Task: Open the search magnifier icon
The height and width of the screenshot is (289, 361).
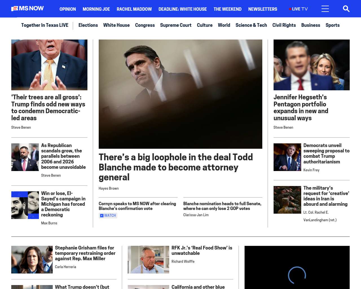Action: point(346,9)
